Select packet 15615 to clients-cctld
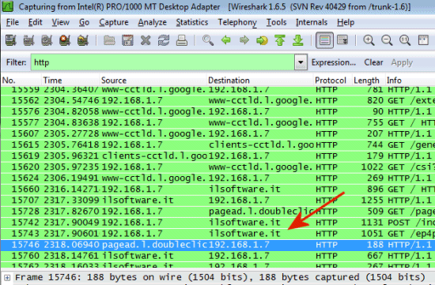Image resolution: width=435 pixels, height=285 pixels. click(x=217, y=144)
